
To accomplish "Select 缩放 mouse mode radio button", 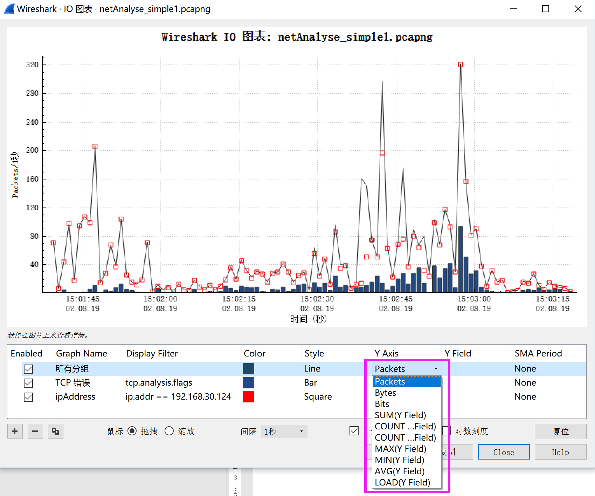I will pos(169,431).
